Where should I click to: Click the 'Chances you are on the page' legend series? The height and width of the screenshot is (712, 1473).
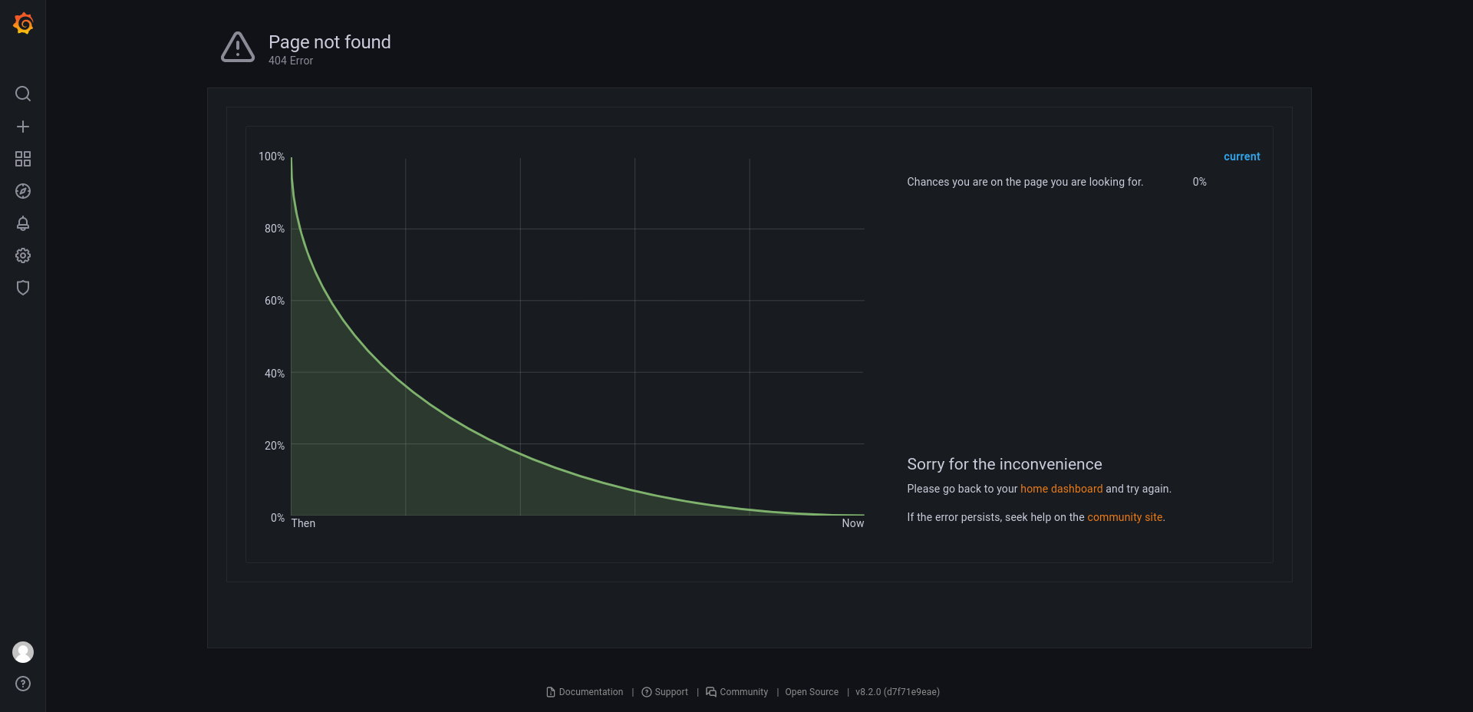point(1025,182)
